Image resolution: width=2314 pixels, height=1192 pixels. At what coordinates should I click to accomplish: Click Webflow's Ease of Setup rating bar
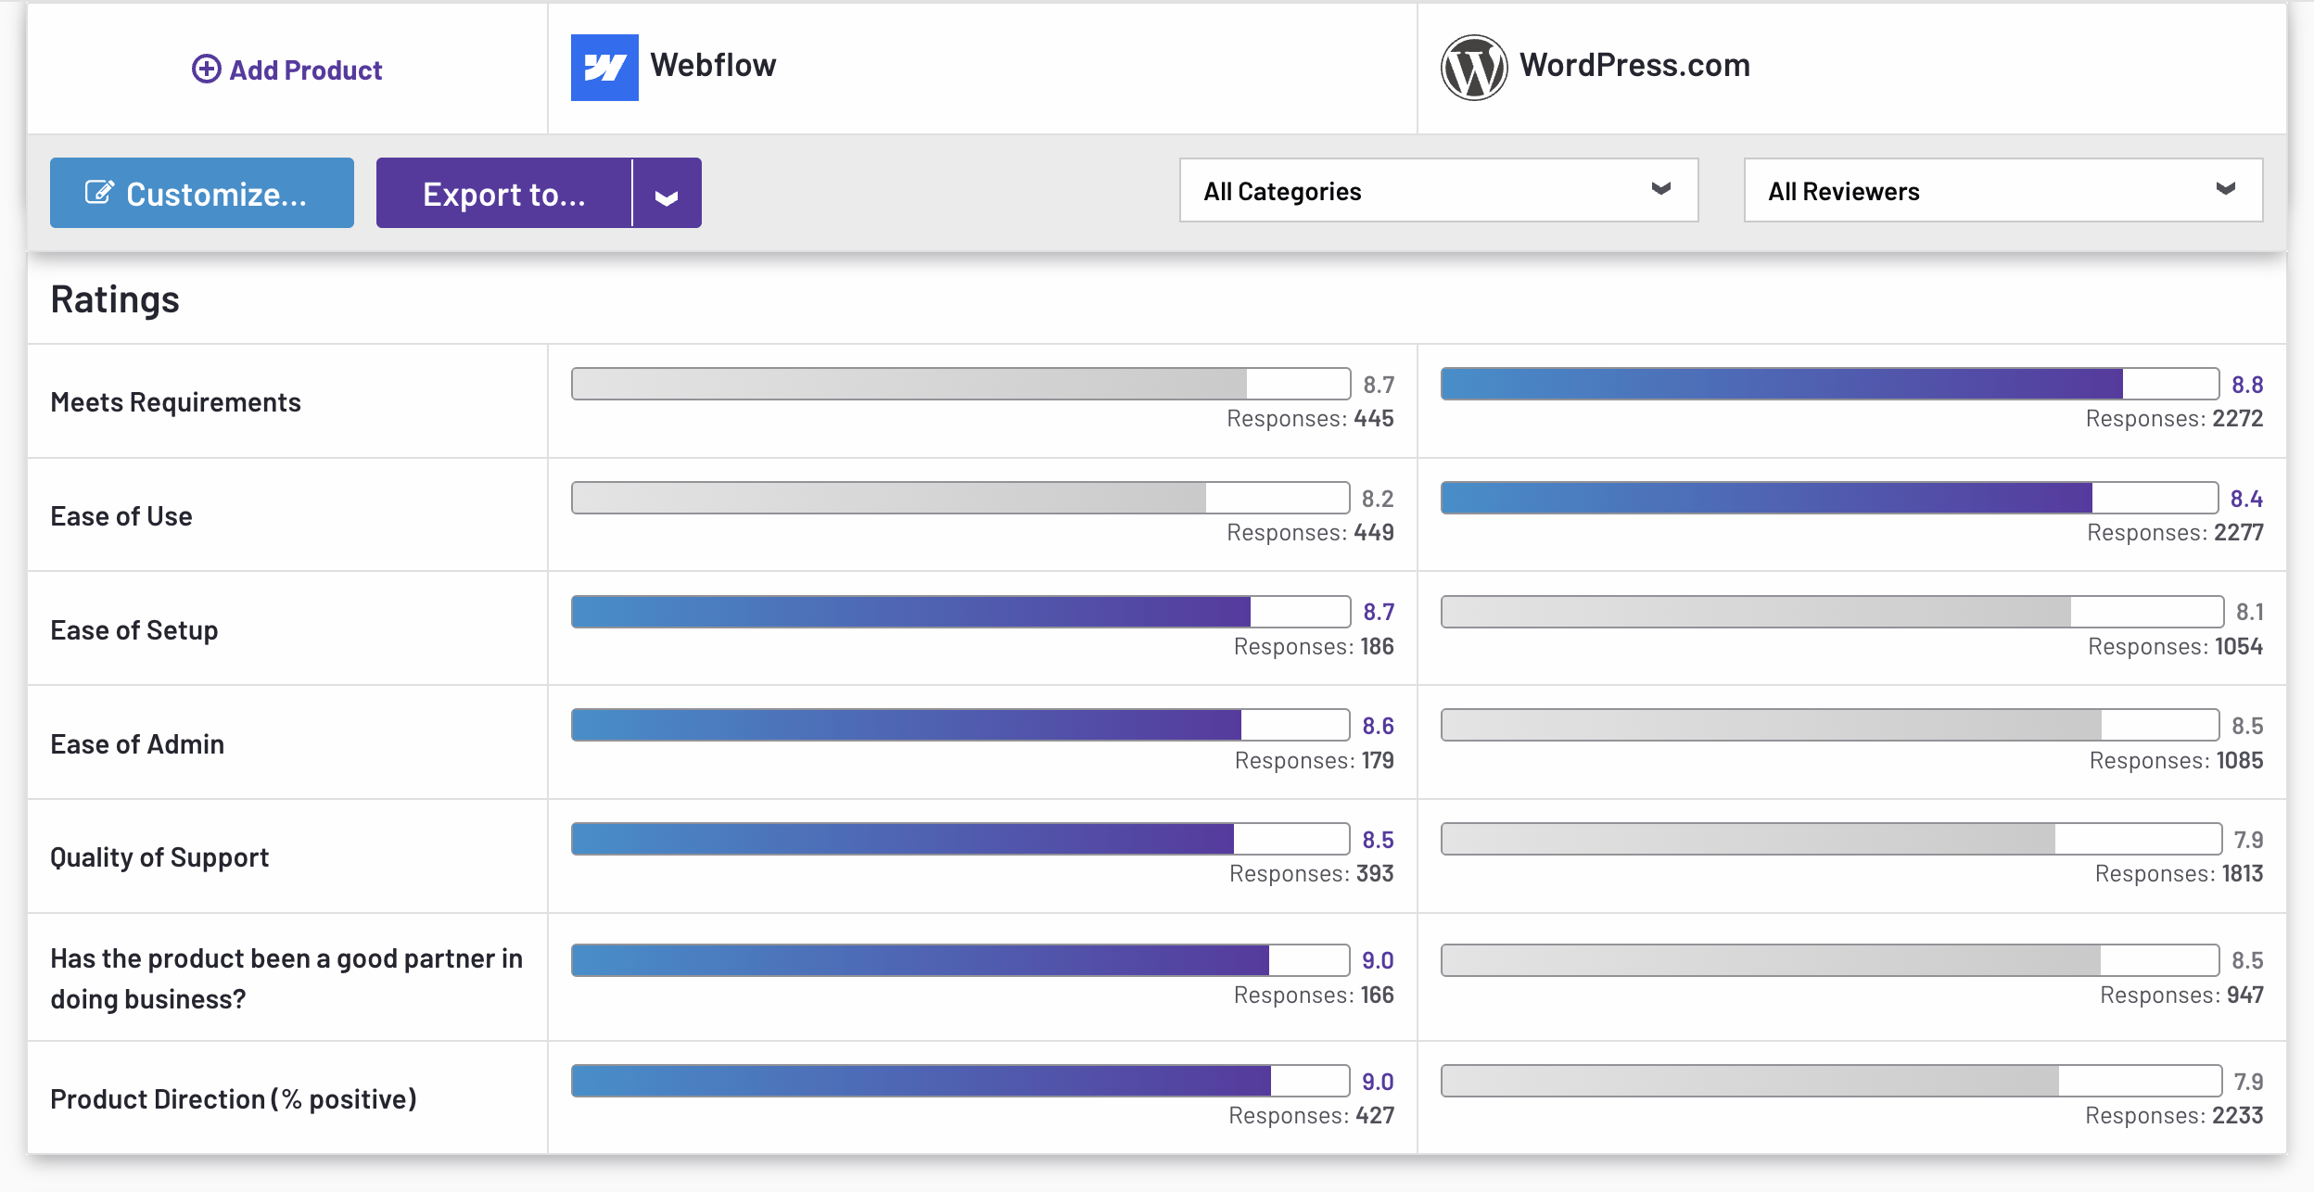tap(960, 612)
